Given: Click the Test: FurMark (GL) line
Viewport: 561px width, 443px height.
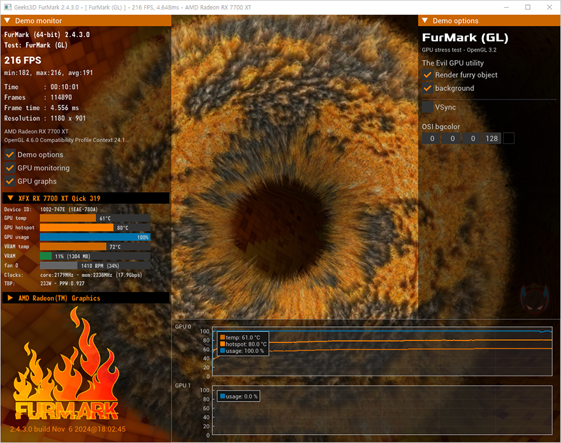Looking at the screenshot, I should point(36,45).
